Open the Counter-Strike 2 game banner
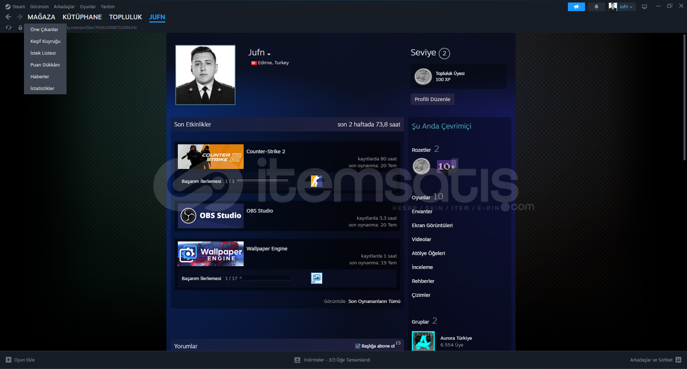 (x=211, y=156)
